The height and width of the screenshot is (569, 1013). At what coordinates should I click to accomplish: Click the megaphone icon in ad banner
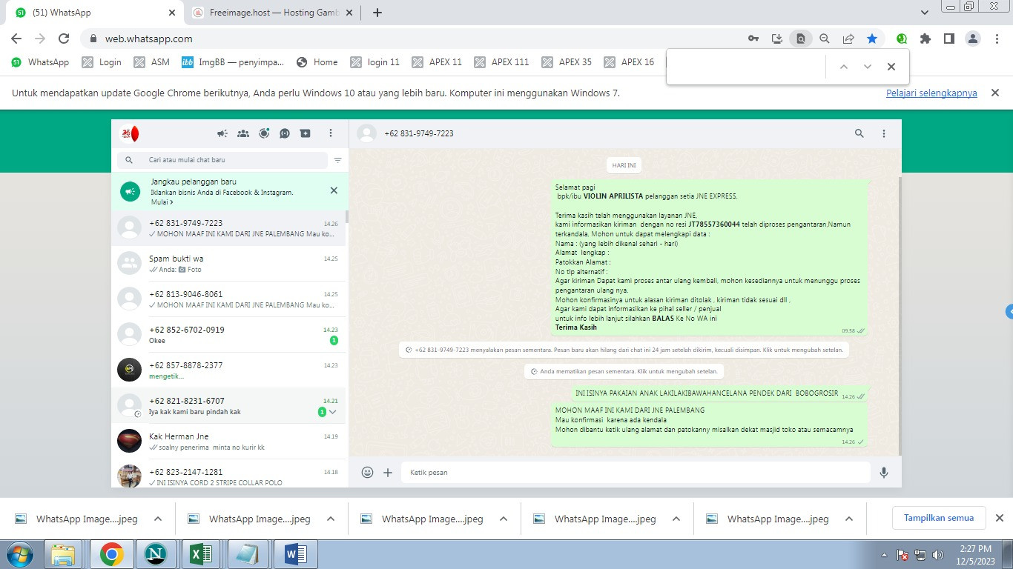pos(131,191)
